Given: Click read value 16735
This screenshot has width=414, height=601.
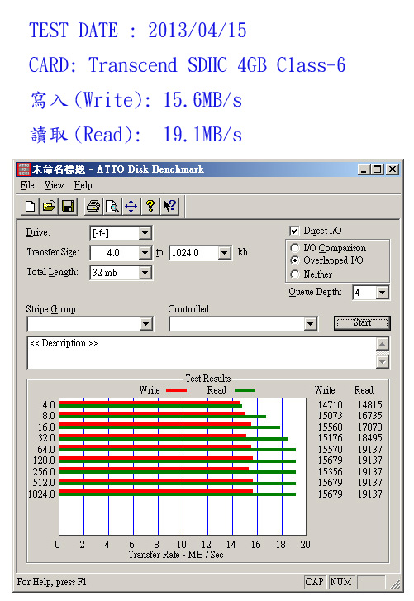Looking at the screenshot, I should (370, 416).
